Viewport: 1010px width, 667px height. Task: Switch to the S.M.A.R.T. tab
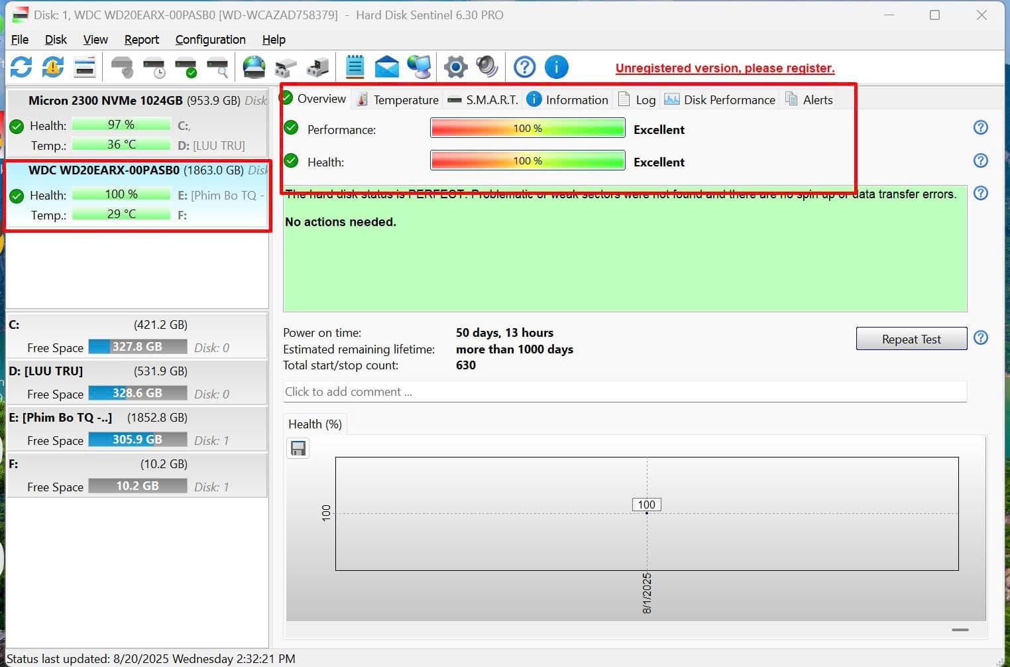click(x=482, y=99)
